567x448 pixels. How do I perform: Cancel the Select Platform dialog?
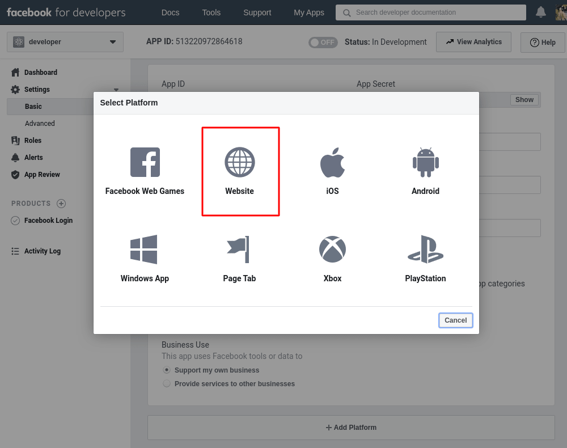456,320
